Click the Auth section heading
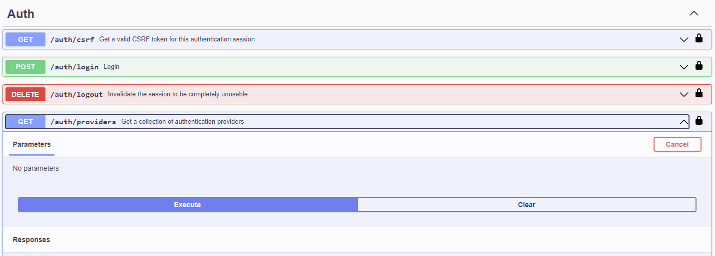This screenshot has width=715, height=256. (x=21, y=14)
